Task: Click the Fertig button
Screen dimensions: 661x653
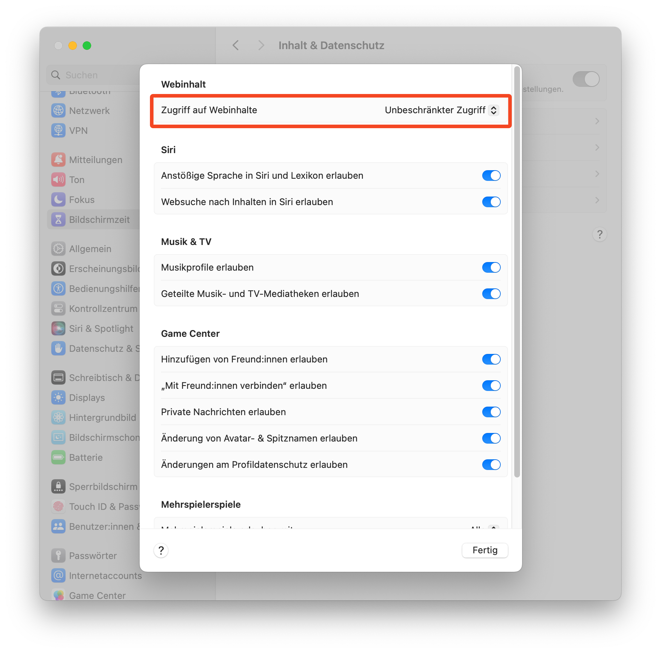Action: click(485, 550)
